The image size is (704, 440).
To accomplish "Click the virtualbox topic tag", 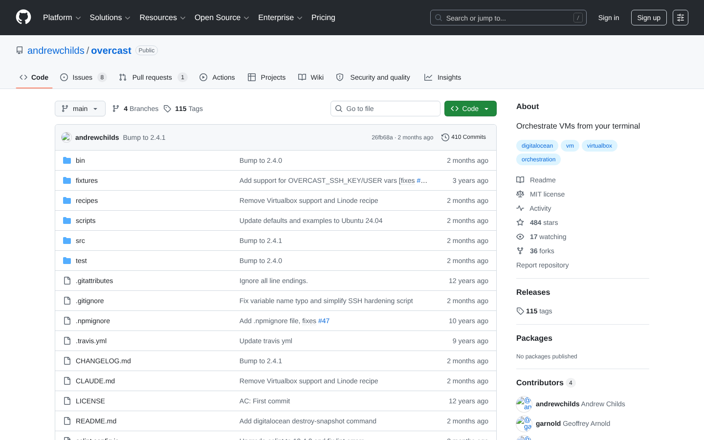I will (599, 146).
